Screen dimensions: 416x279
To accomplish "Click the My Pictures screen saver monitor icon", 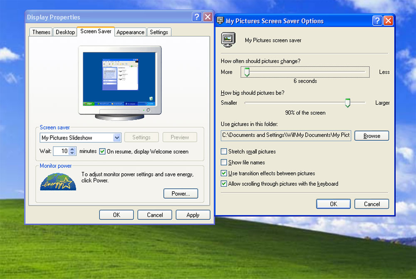I will coord(228,40).
